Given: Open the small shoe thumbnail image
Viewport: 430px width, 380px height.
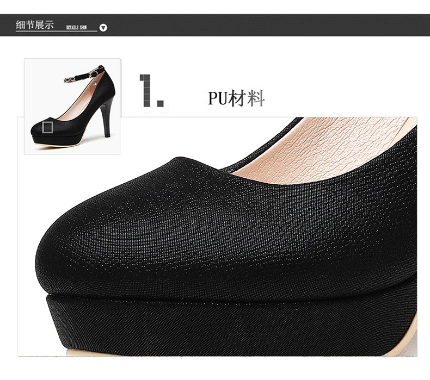Looking at the screenshot, I should [x=72, y=106].
